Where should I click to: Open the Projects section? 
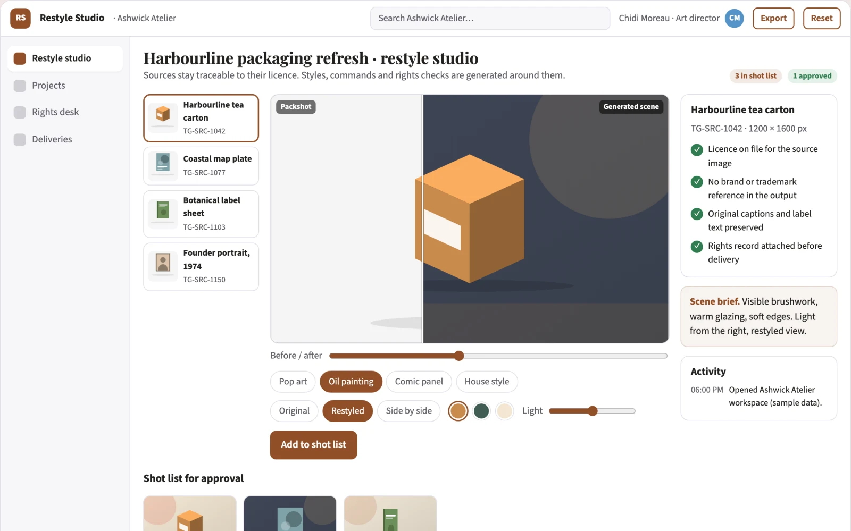(65, 86)
